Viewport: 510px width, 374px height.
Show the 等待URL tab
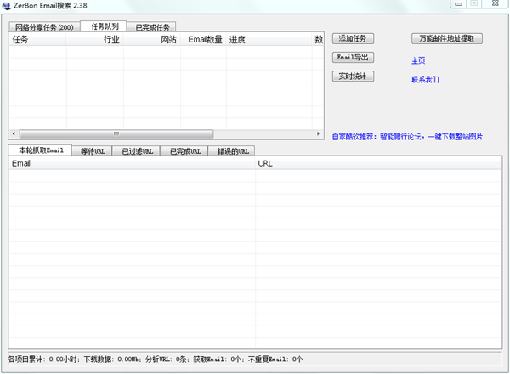click(93, 151)
